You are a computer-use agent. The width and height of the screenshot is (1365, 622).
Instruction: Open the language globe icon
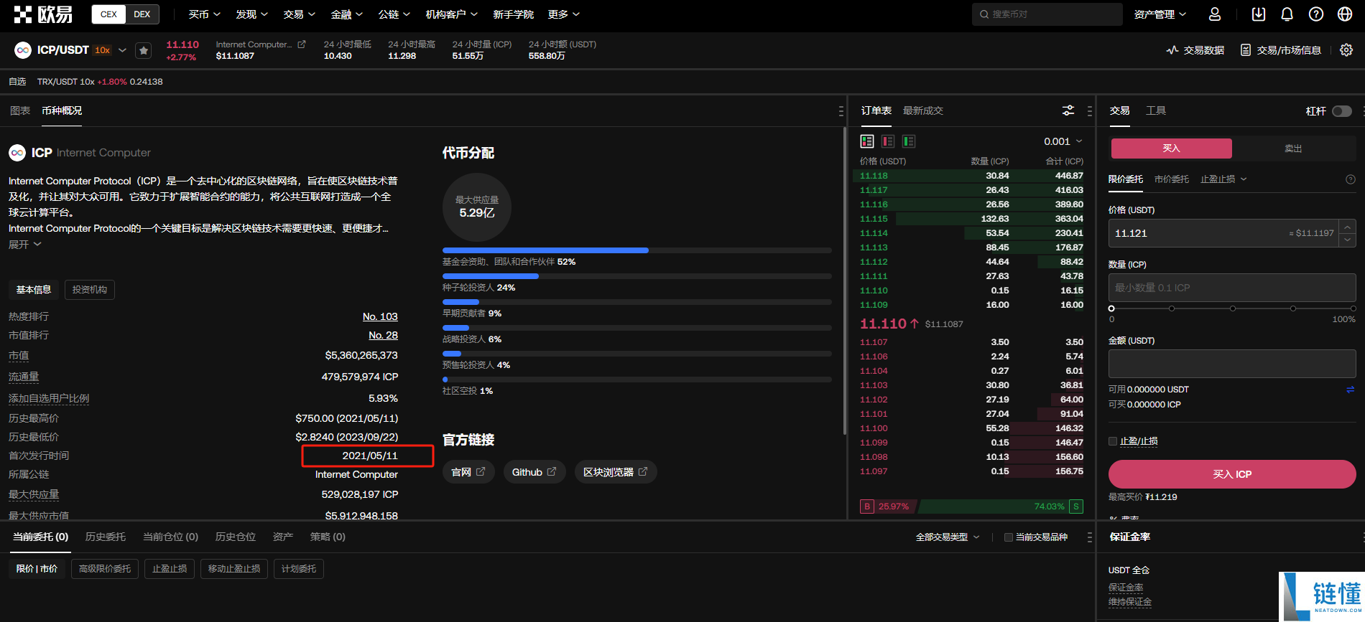1345,14
